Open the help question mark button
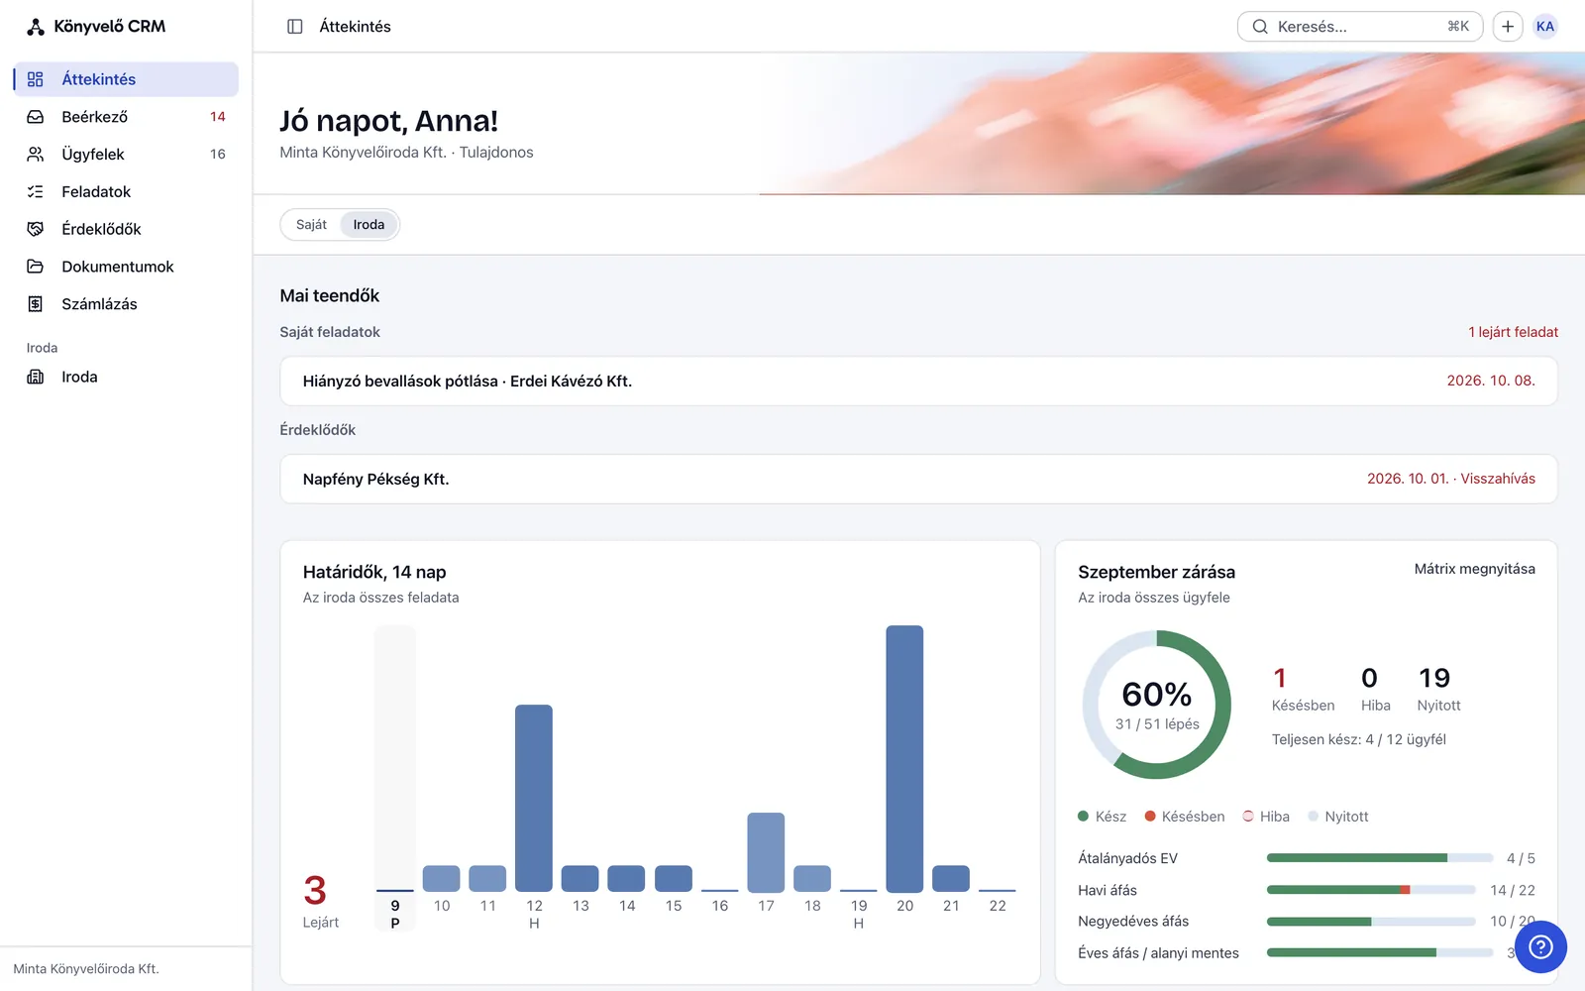The width and height of the screenshot is (1585, 991). 1540,947
